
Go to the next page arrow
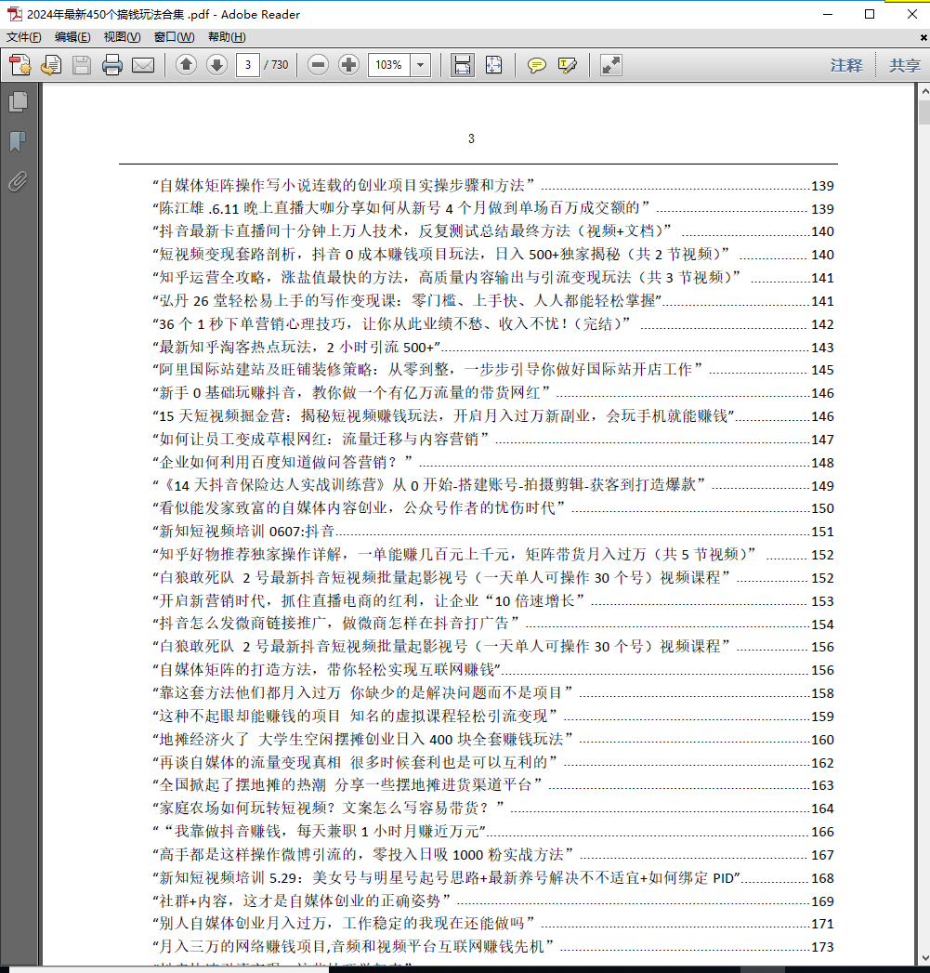tap(216, 65)
